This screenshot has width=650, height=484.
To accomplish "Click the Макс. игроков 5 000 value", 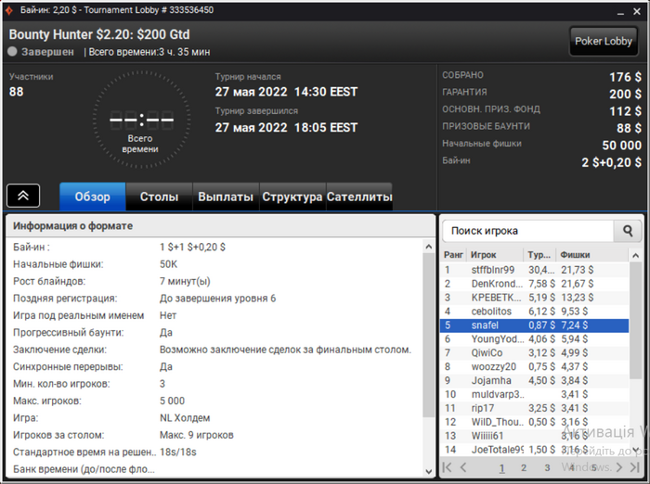I will coord(173,401).
